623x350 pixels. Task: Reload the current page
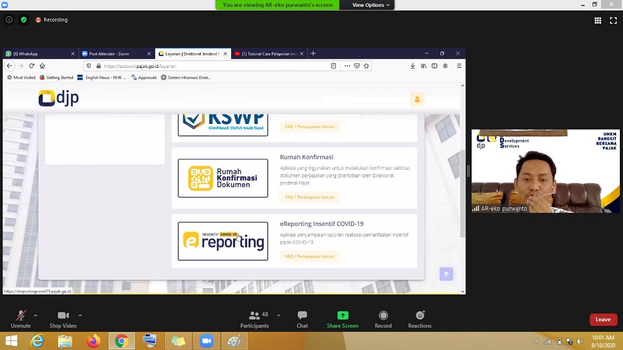[32, 66]
